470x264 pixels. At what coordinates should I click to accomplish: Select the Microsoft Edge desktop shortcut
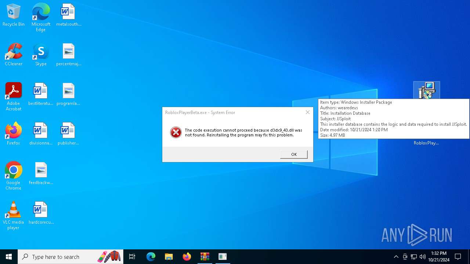(41, 17)
